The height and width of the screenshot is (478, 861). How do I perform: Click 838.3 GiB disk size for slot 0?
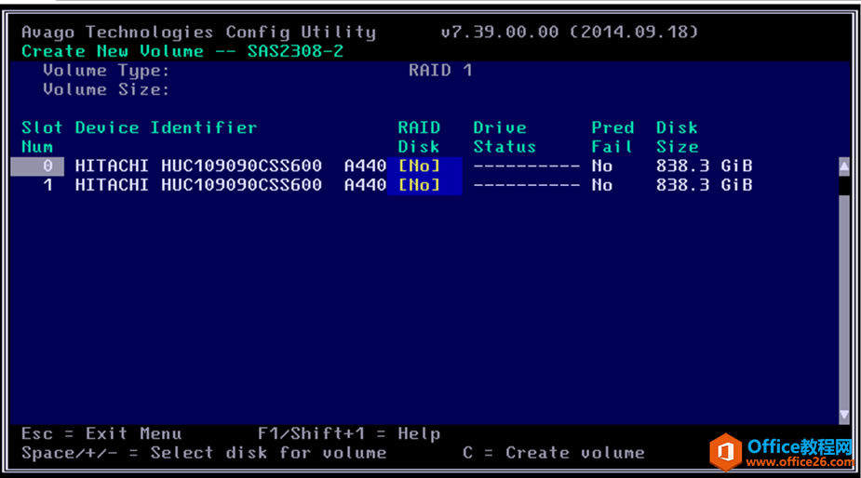coord(704,166)
